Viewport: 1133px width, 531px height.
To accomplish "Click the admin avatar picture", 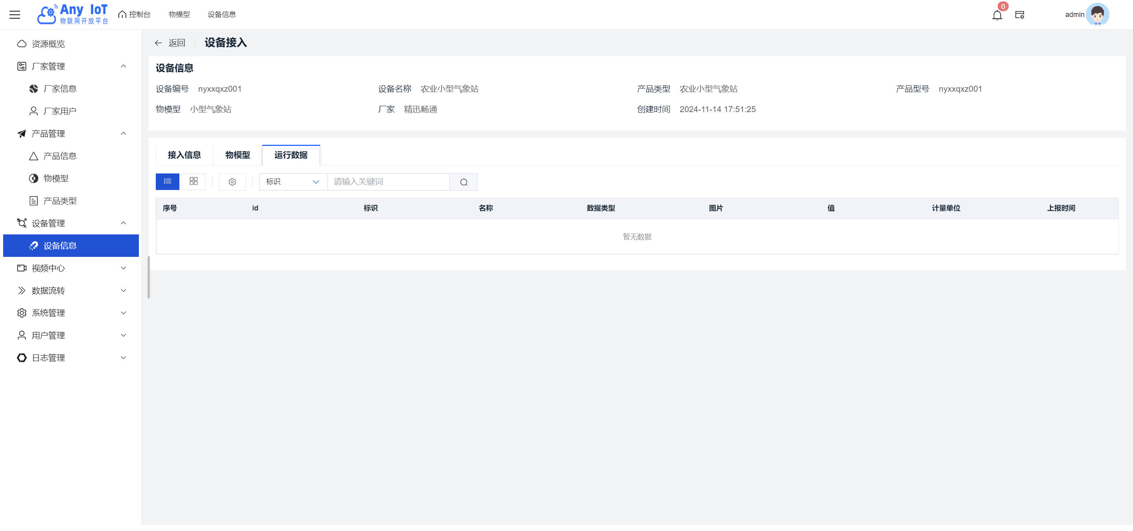I will click(x=1097, y=15).
